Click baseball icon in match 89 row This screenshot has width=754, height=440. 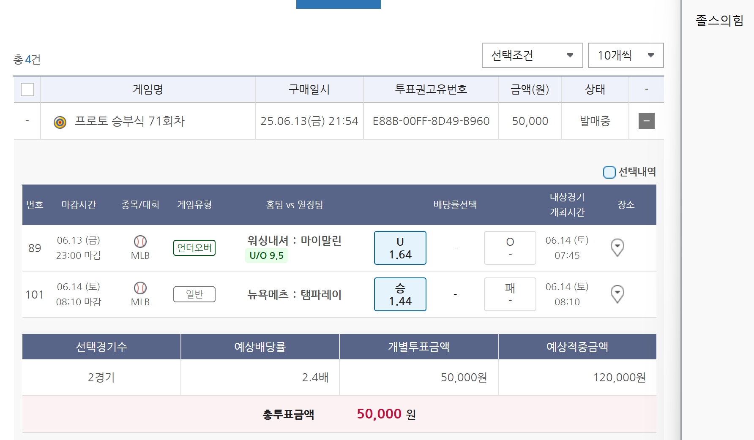click(140, 242)
